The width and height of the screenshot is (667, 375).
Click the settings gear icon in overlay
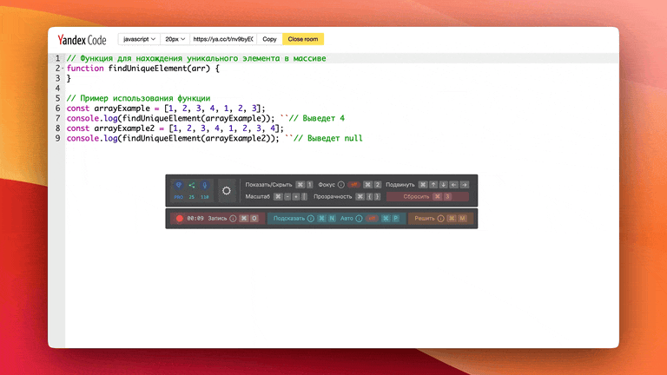tap(227, 190)
